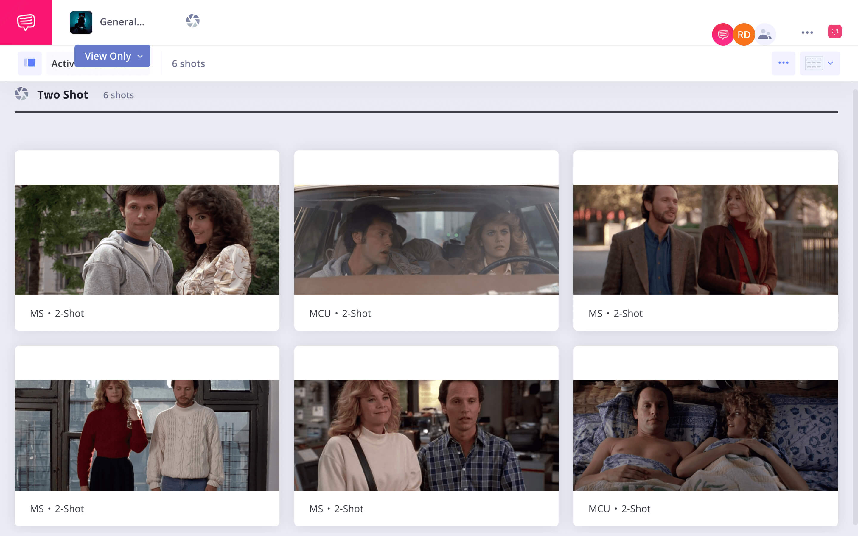Click MCU • 2-Shot label under car shot
858x536 pixels.
coord(340,313)
